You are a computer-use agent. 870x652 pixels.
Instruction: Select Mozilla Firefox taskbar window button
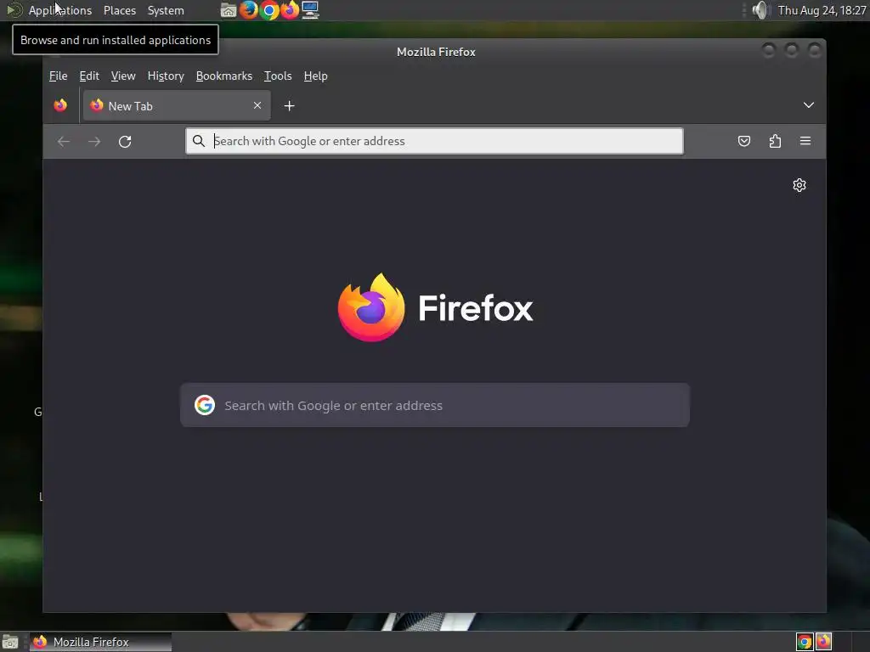pos(101,642)
